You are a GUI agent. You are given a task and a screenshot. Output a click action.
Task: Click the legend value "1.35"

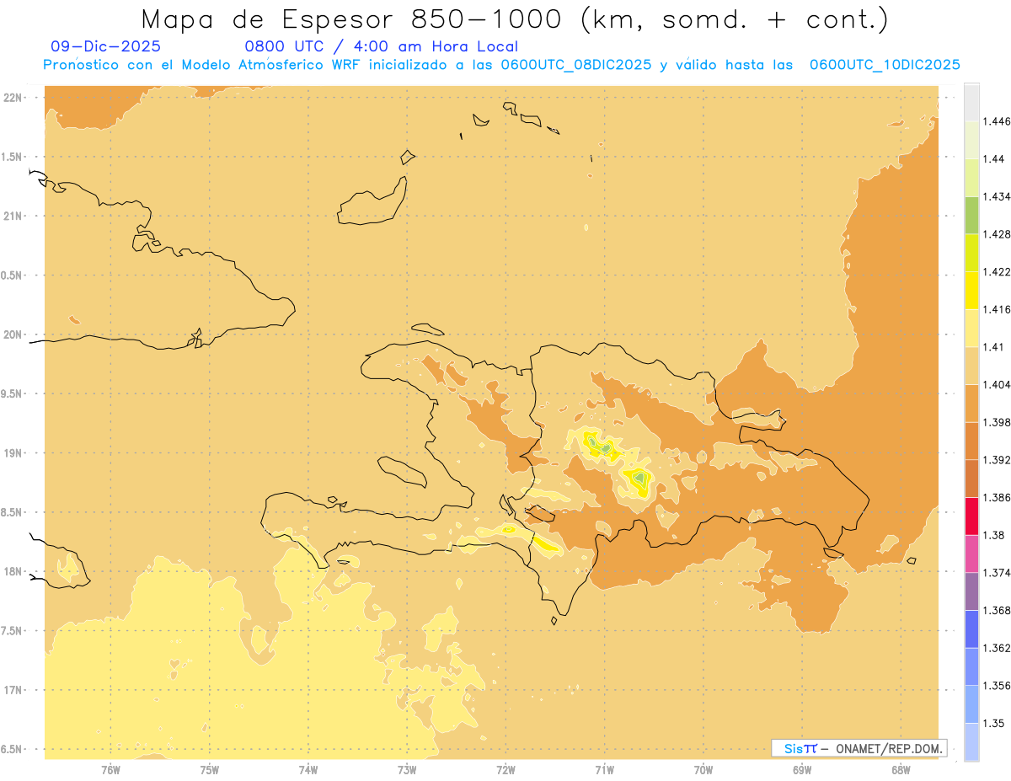click(x=993, y=723)
